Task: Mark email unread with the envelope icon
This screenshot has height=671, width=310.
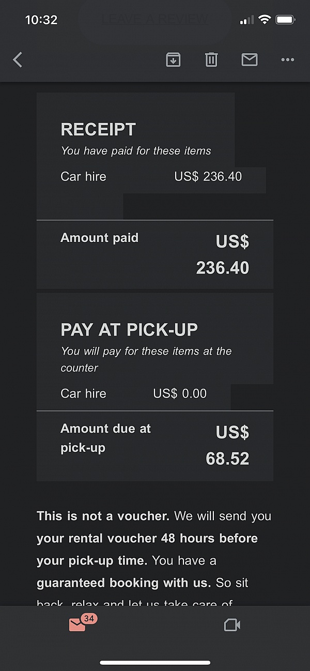Action: (x=250, y=60)
